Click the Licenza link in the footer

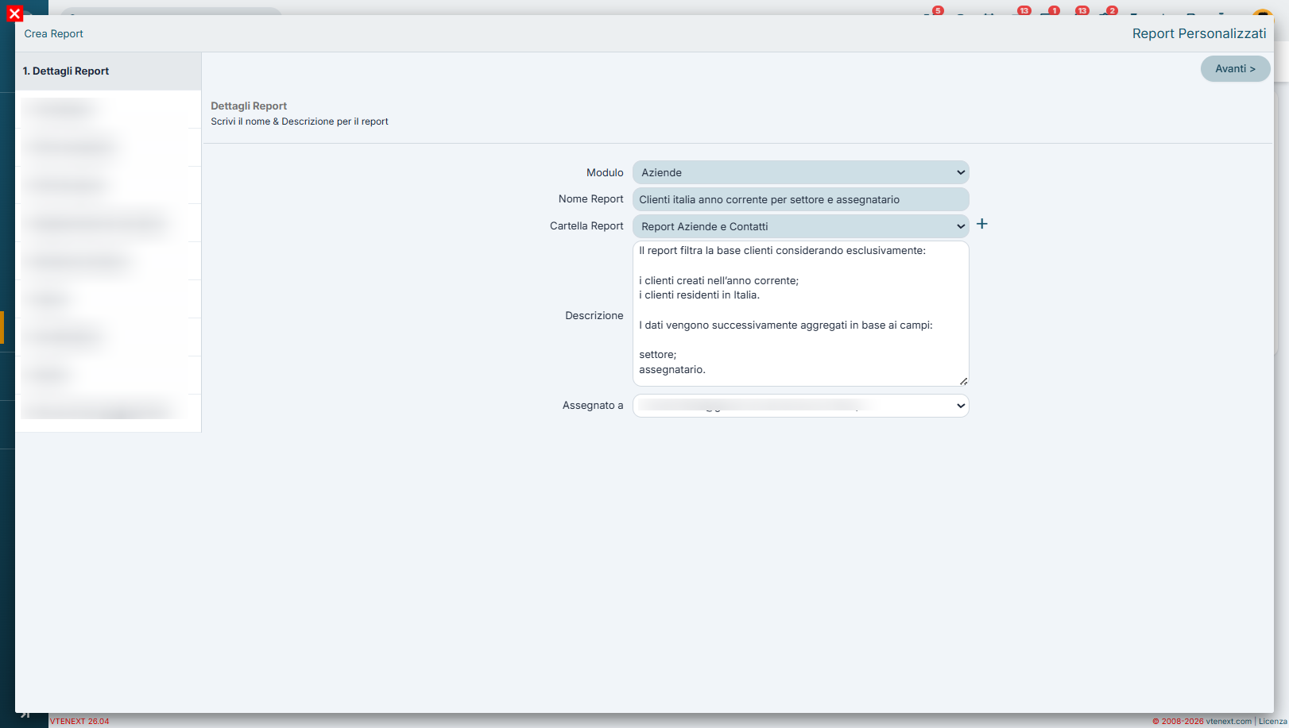[x=1272, y=722]
